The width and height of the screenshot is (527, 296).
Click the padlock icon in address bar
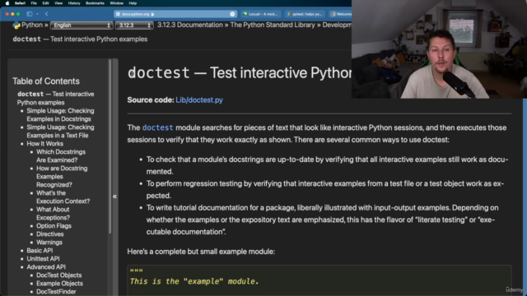tap(152, 14)
